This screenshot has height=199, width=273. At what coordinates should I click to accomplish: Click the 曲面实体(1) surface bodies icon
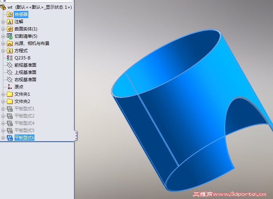coord(10,29)
